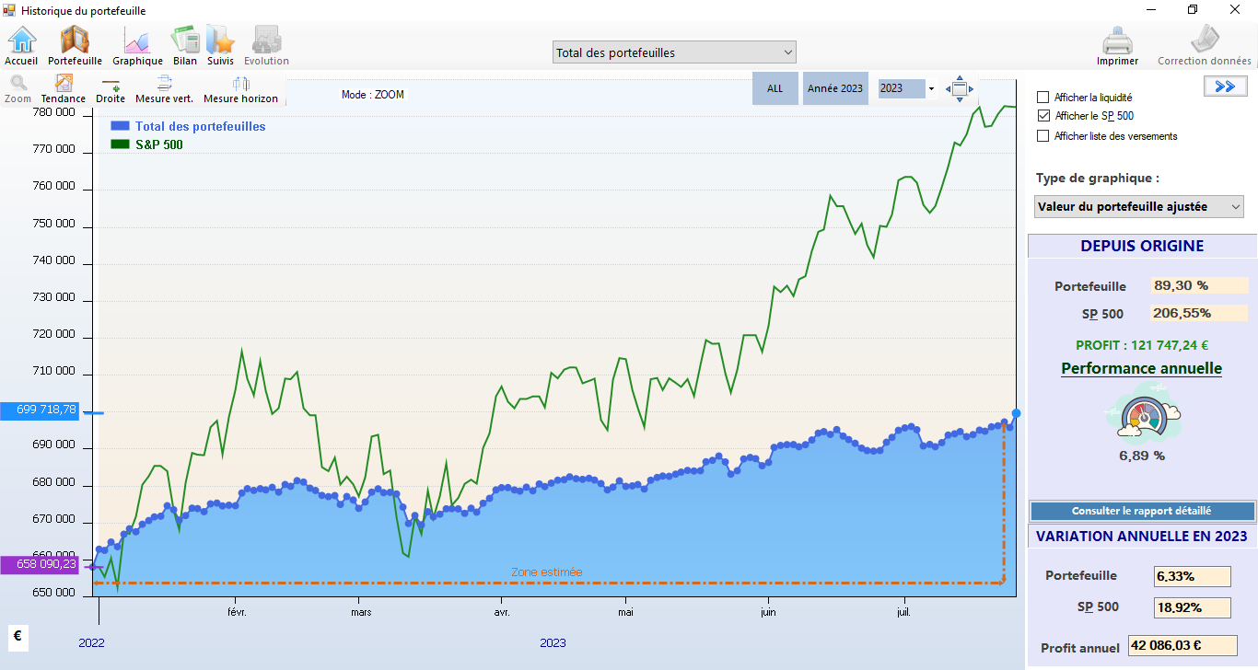Image resolution: width=1258 pixels, height=670 pixels.
Task: Open the Bilan report
Action: [185, 45]
